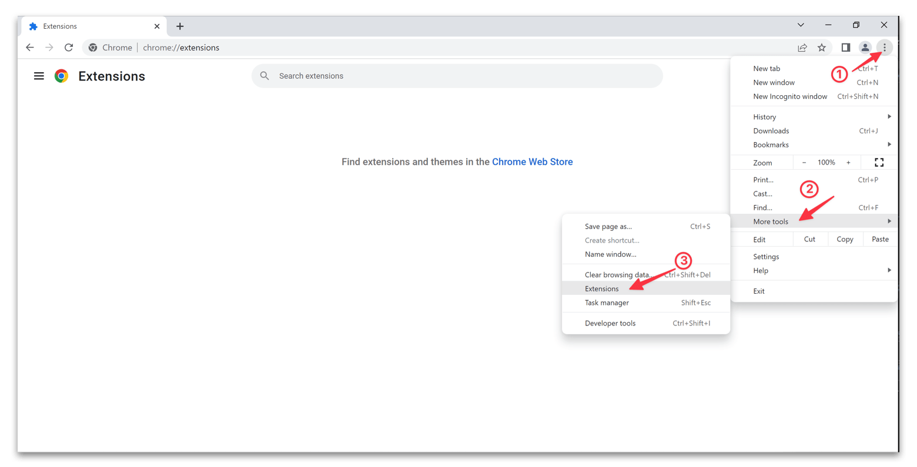This screenshot has width=917, height=467.
Task: Open the Chrome Web Store link
Action: click(x=532, y=162)
